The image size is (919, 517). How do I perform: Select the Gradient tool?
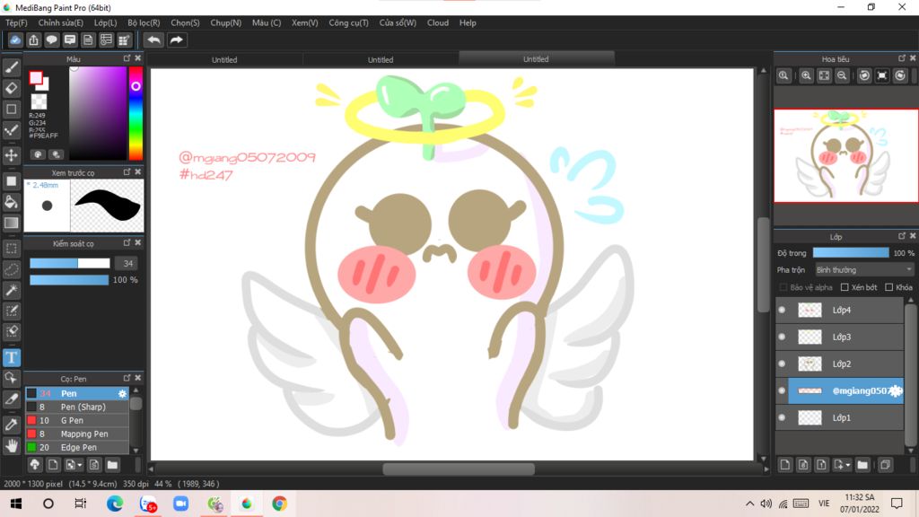(x=11, y=223)
